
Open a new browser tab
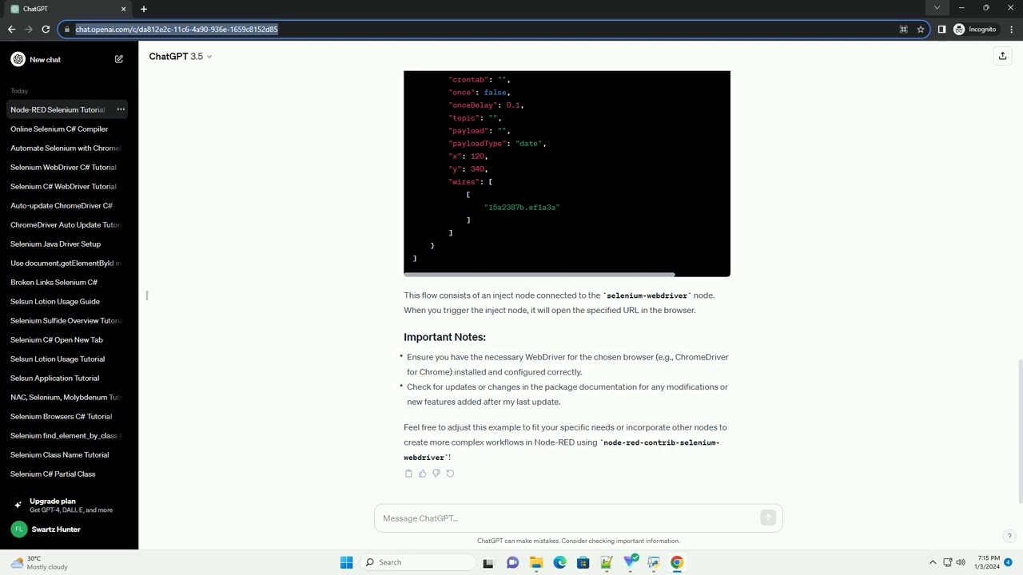point(144,9)
